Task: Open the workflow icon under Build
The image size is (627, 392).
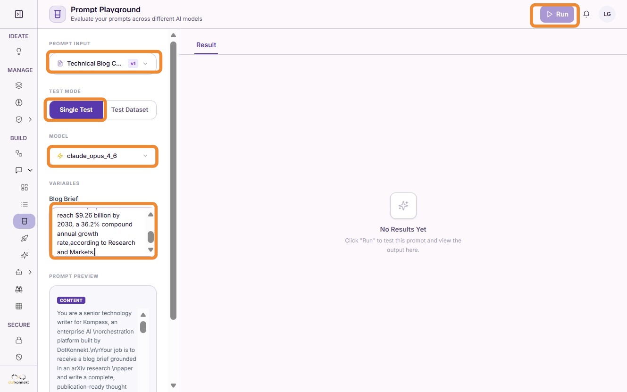Action: pos(19,153)
